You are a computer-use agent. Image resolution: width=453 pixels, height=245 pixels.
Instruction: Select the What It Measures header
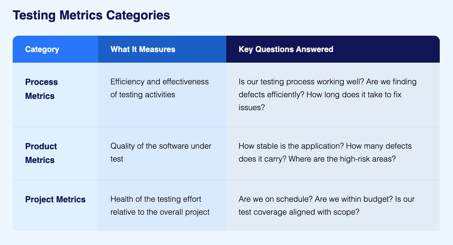click(143, 49)
